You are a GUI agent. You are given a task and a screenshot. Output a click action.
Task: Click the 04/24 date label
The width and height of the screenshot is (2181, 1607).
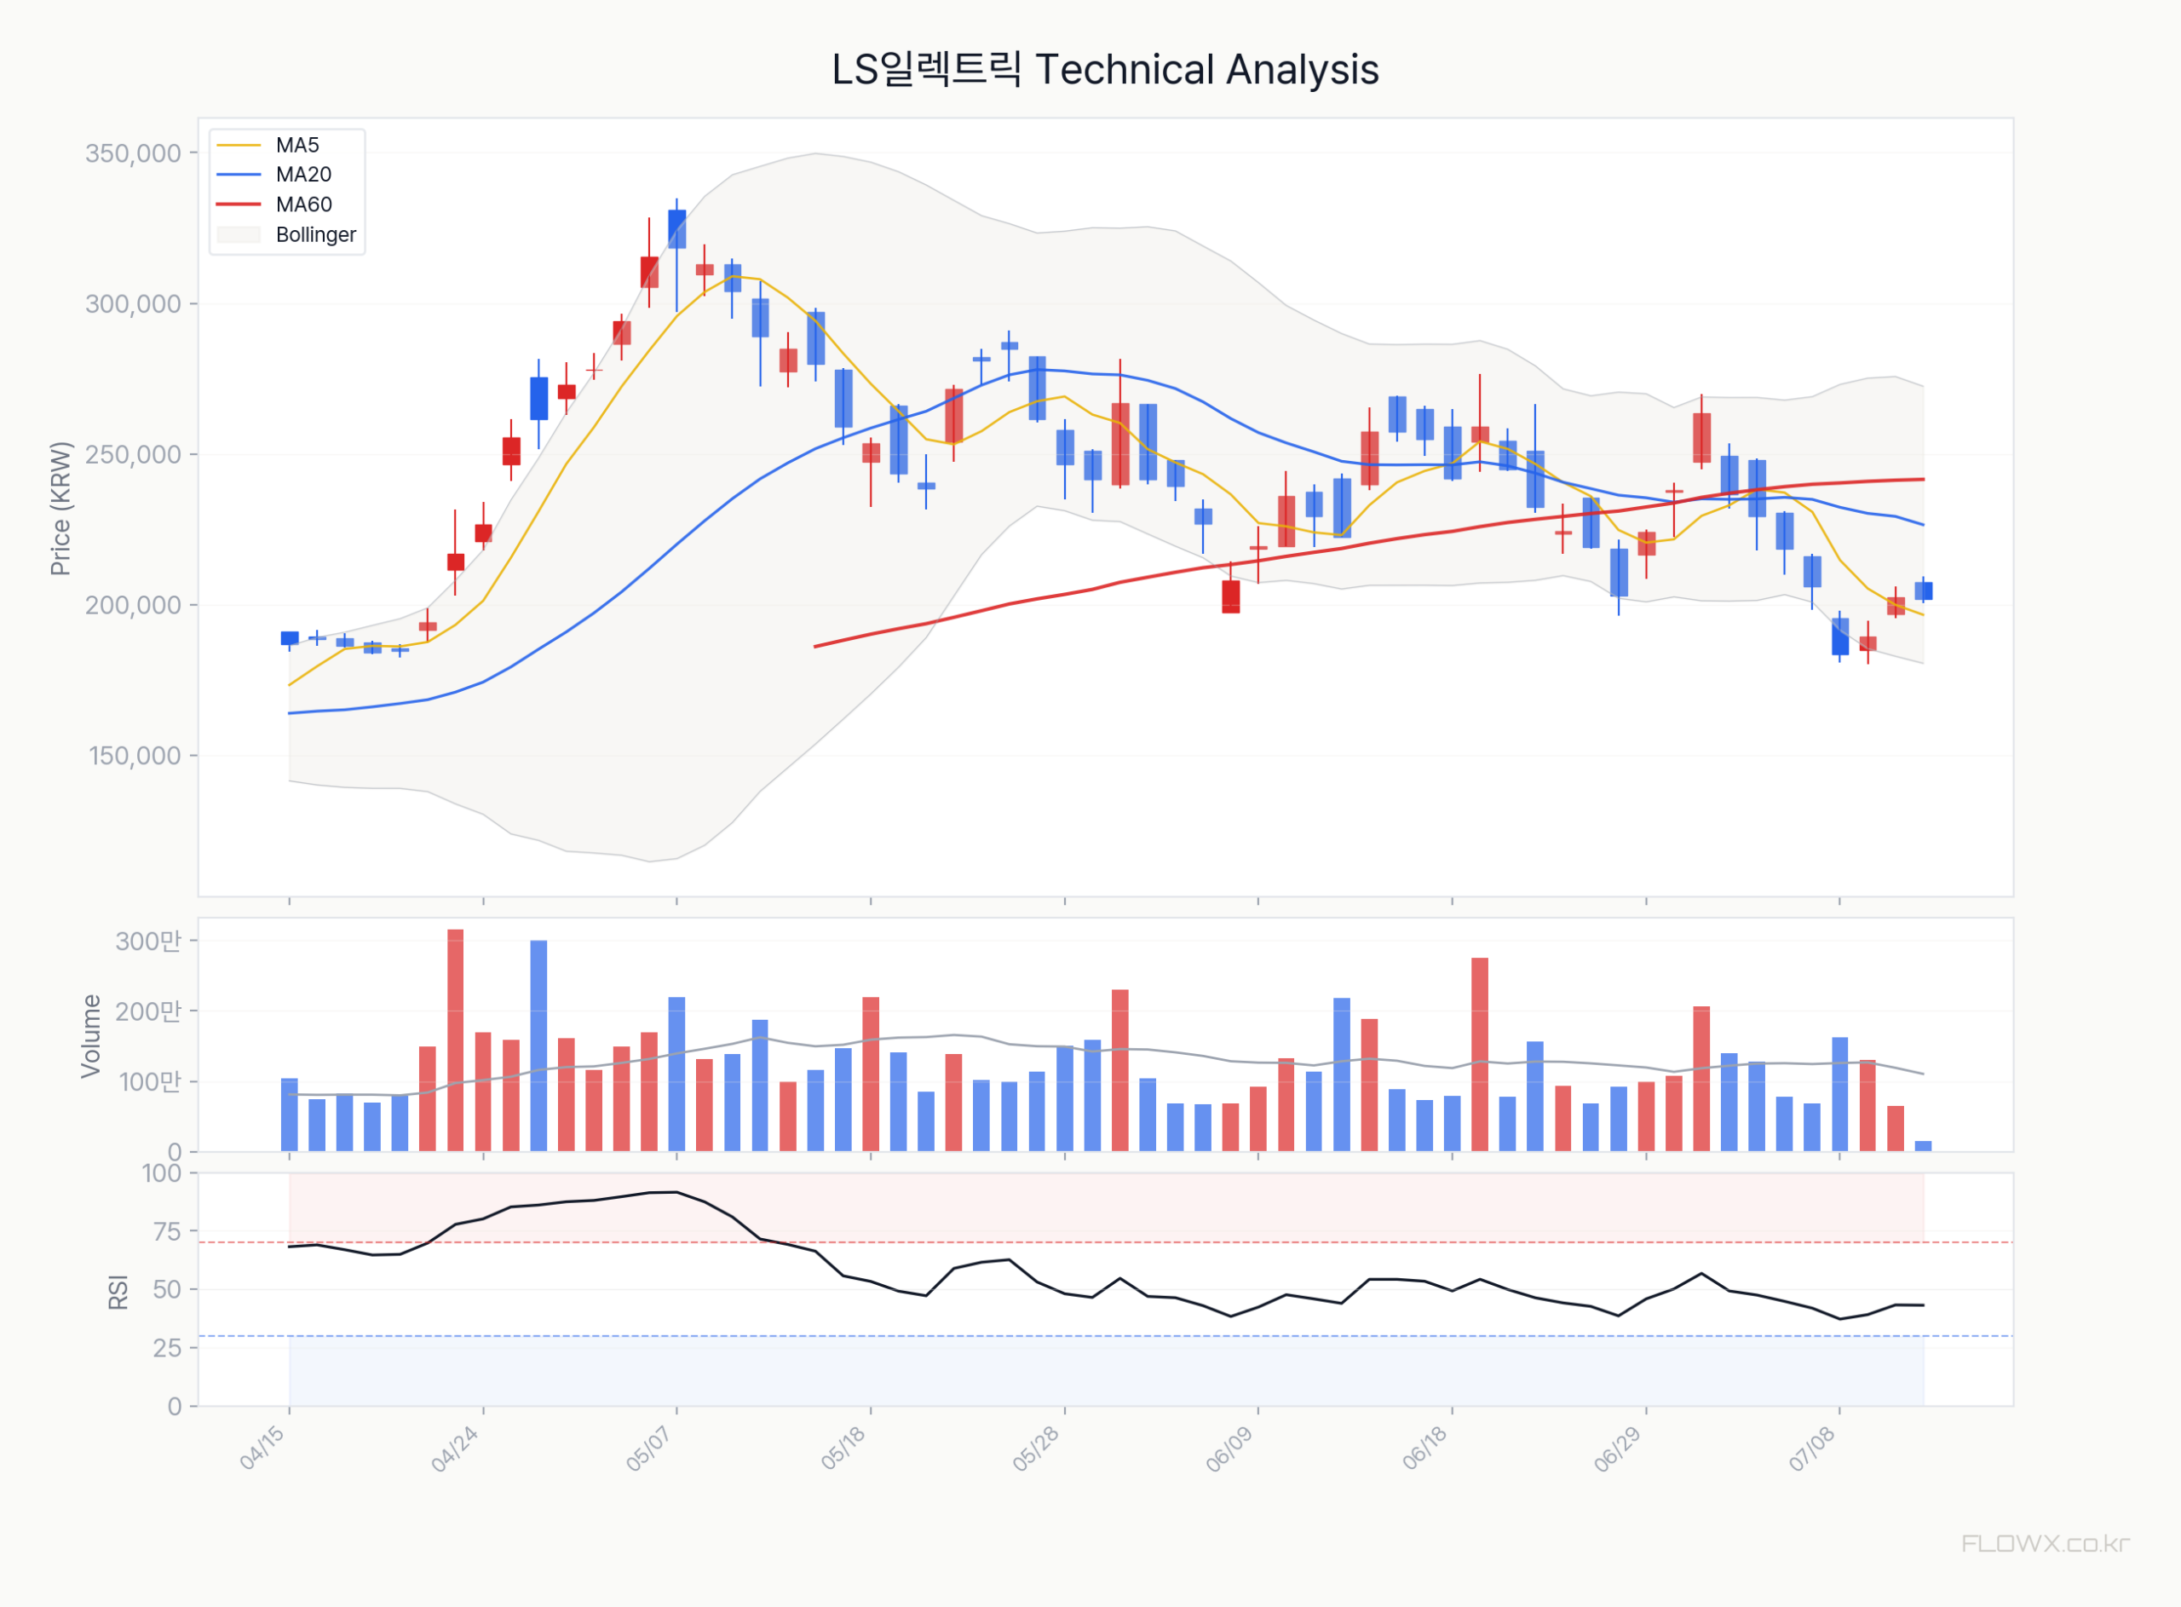(x=455, y=1449)
